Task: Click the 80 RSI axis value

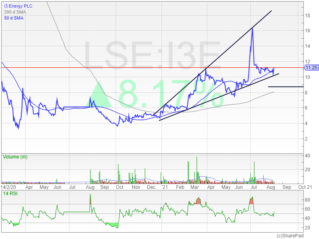Action: pyautogui.click(x=307, y=200)
